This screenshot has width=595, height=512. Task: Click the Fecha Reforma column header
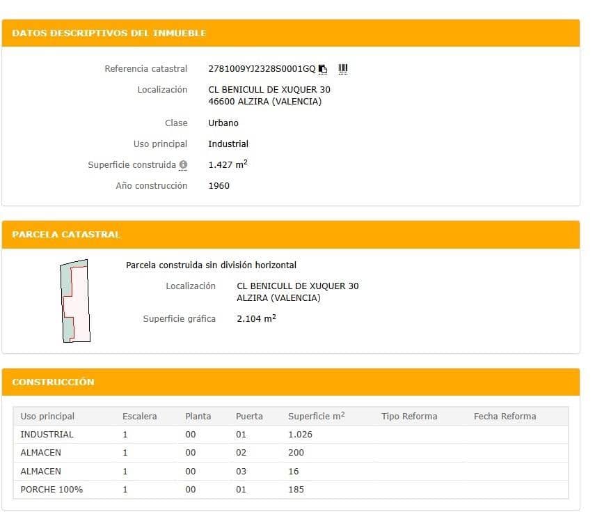(x=505, y=416)
